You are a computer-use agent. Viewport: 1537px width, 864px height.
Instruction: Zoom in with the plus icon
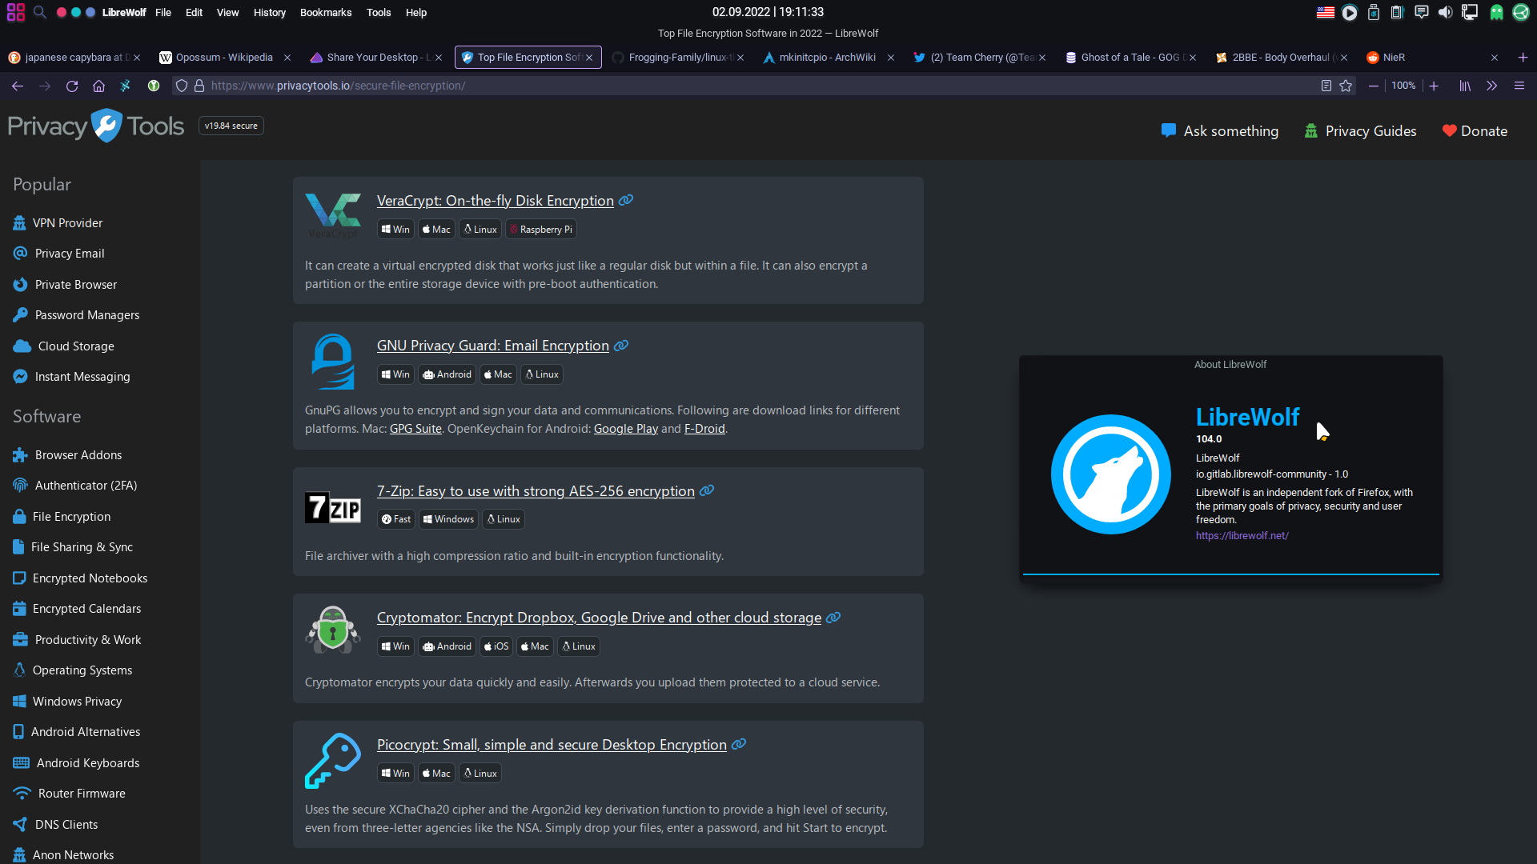click(1434, 86)
